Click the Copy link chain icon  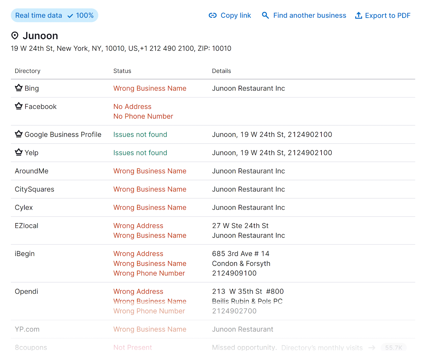click(x=213, y=16)
